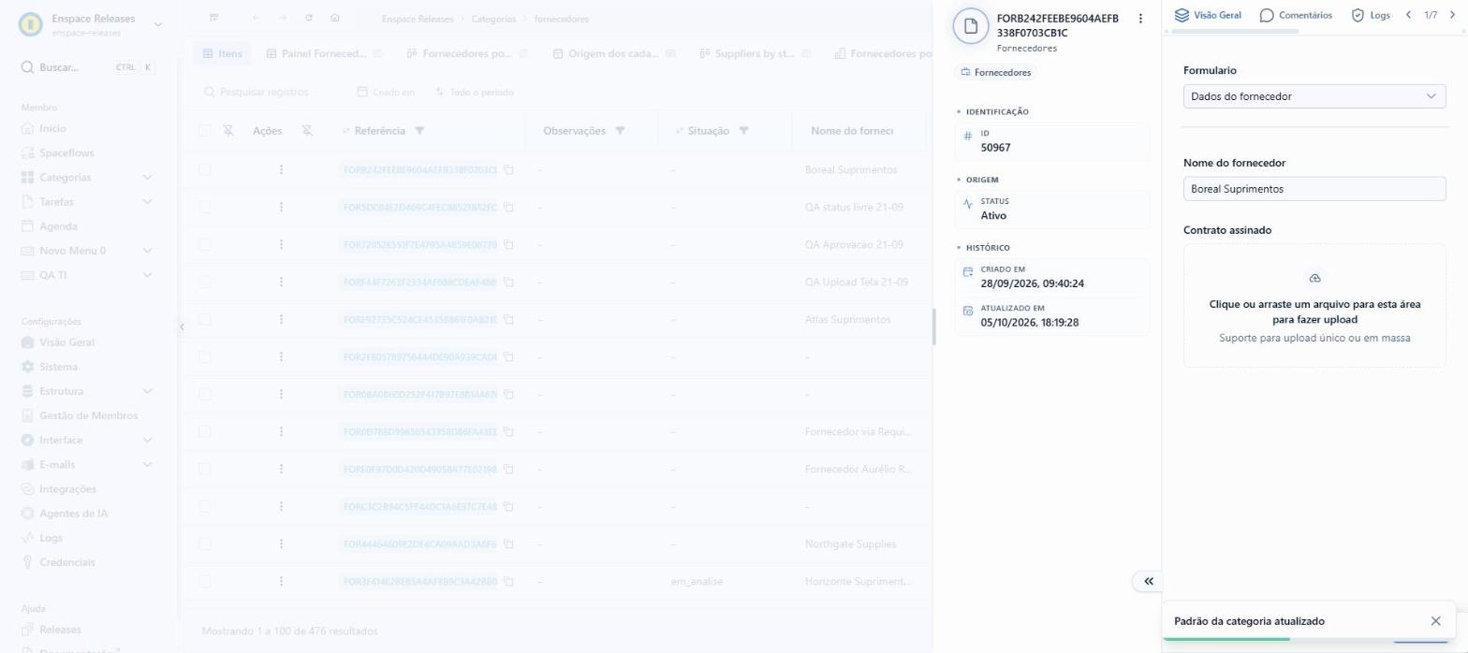The height and width of the screenshot is (653, 1468).
Task: Open the Enspace Releases workspace switcher chevron
Action: point(157,24)
